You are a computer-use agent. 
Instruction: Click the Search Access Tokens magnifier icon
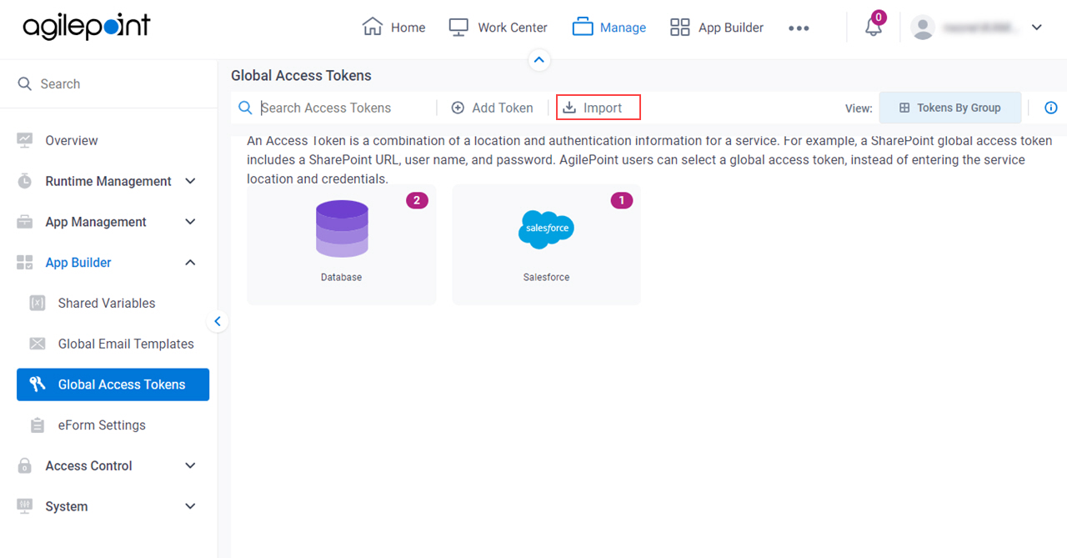pos(245,108)
